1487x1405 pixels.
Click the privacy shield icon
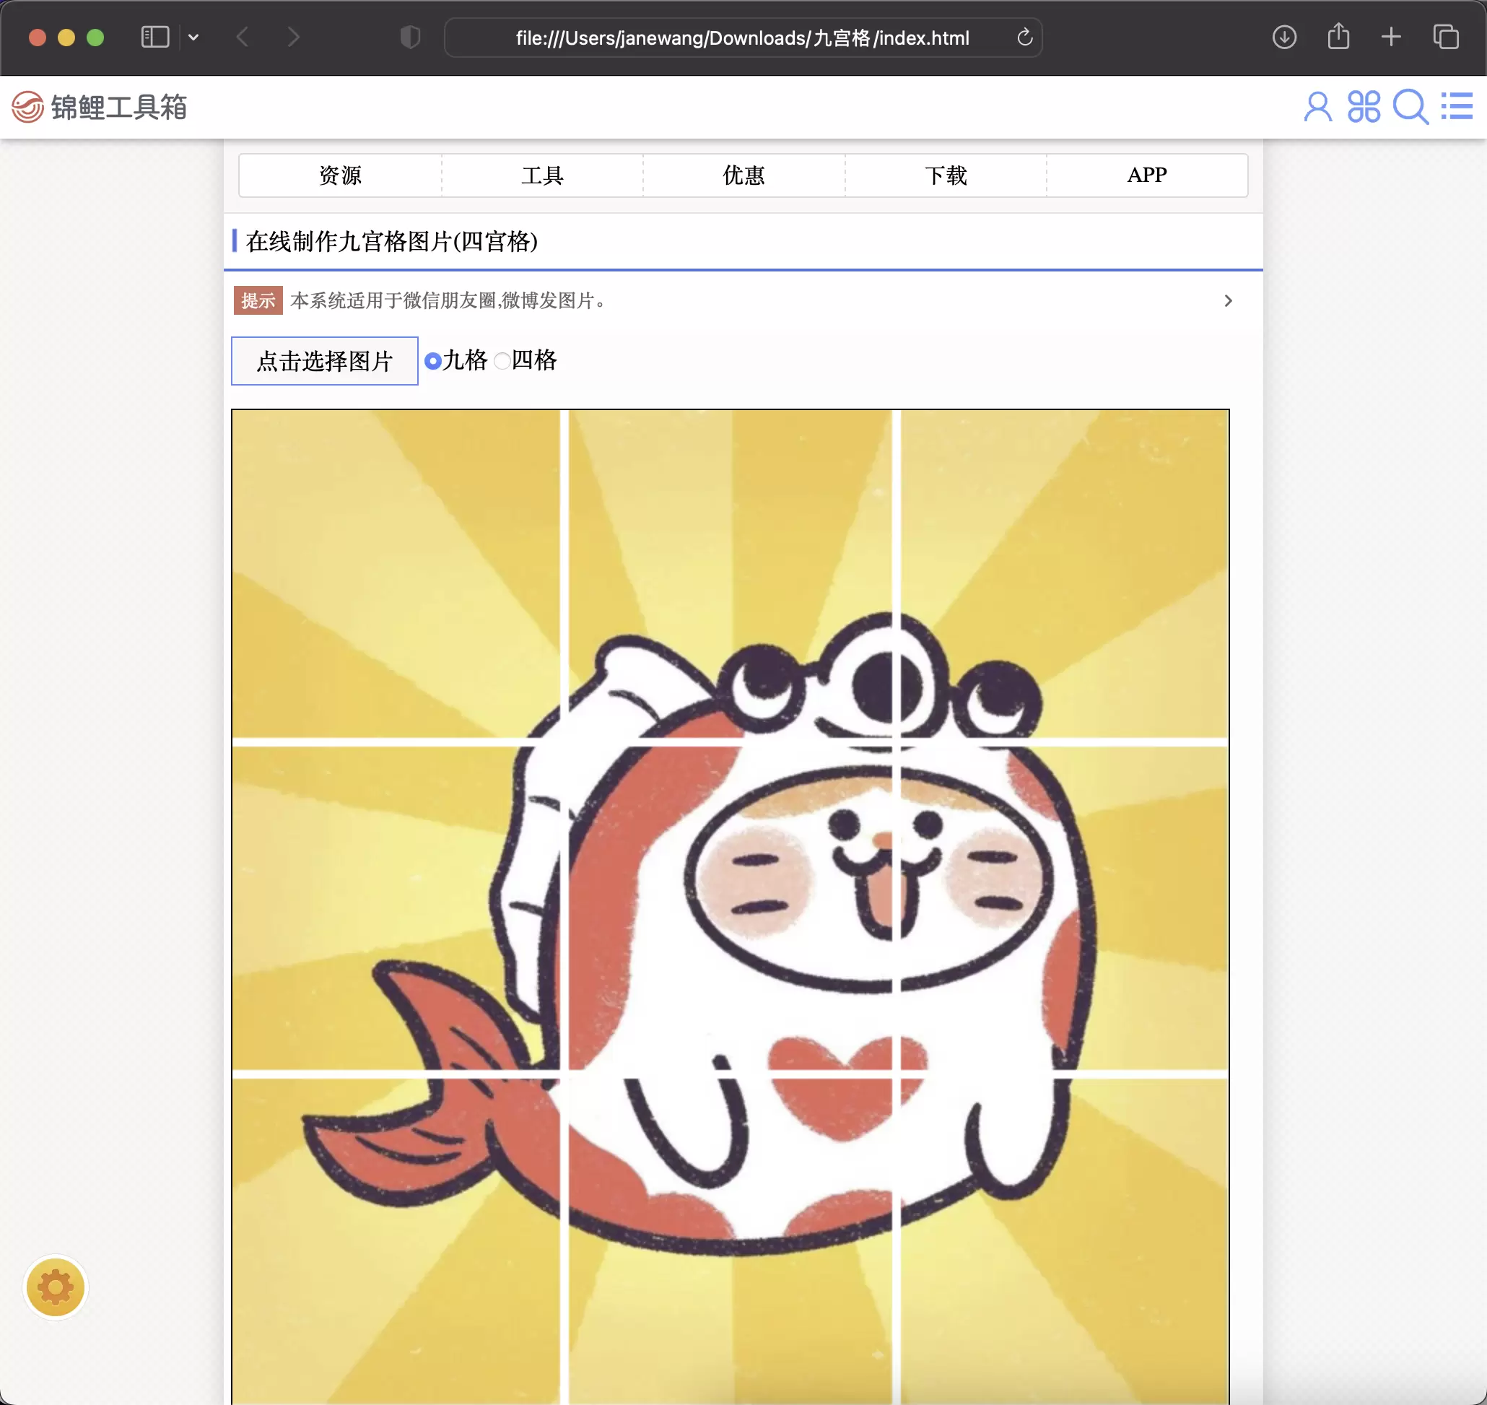click(410, 37)
